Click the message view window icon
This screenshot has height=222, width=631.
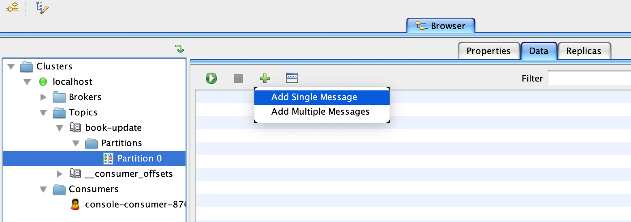point(292,78)
